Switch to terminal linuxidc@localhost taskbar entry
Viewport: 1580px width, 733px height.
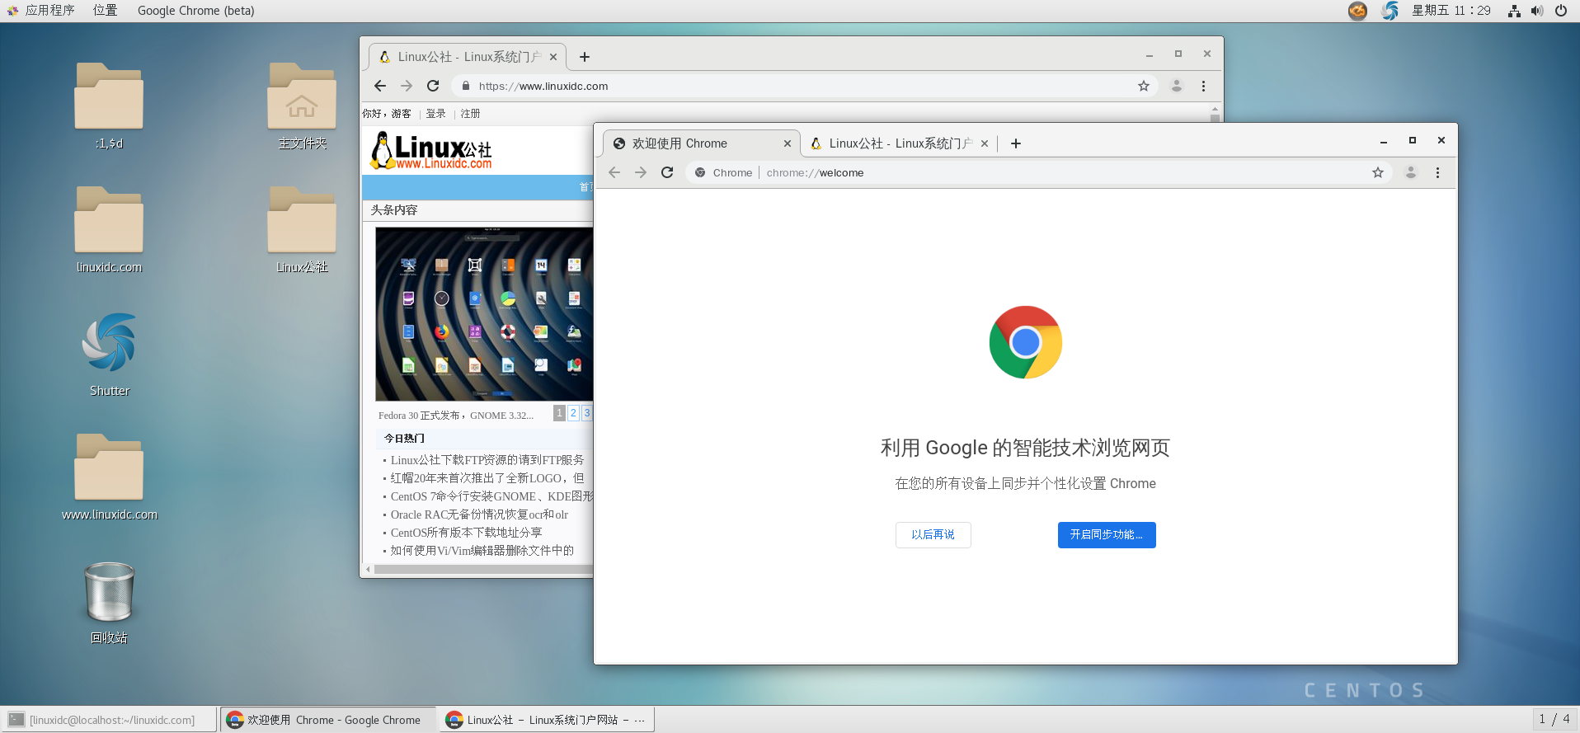111,720
